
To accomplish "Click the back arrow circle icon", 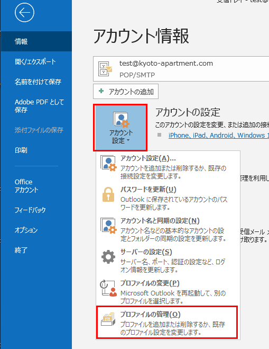I will [24, 13].
